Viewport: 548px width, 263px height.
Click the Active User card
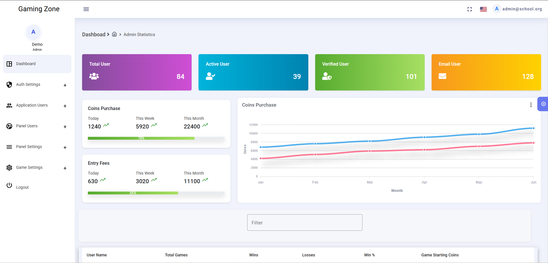click(x=253, y=72)
